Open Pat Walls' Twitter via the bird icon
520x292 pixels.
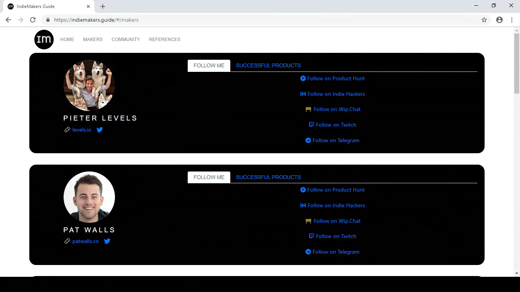coord(107,241)
